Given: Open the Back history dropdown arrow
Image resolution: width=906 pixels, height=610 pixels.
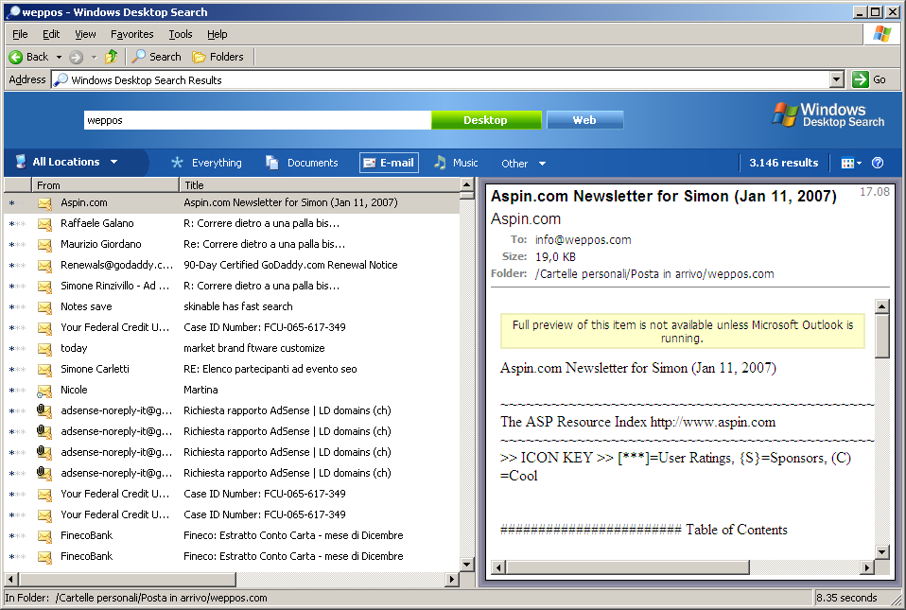Looking at the screenshot, I should (x=59, y=57).
